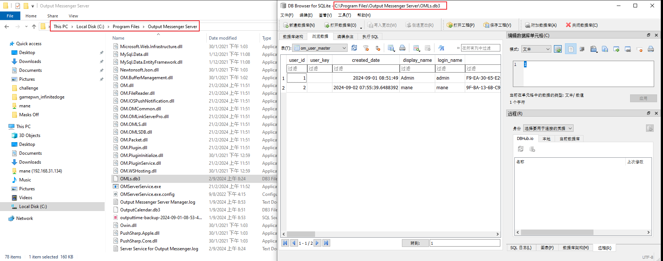Click the cell editor export to file icon
This screenshot has width=663, height=261.
click(616, 49)
